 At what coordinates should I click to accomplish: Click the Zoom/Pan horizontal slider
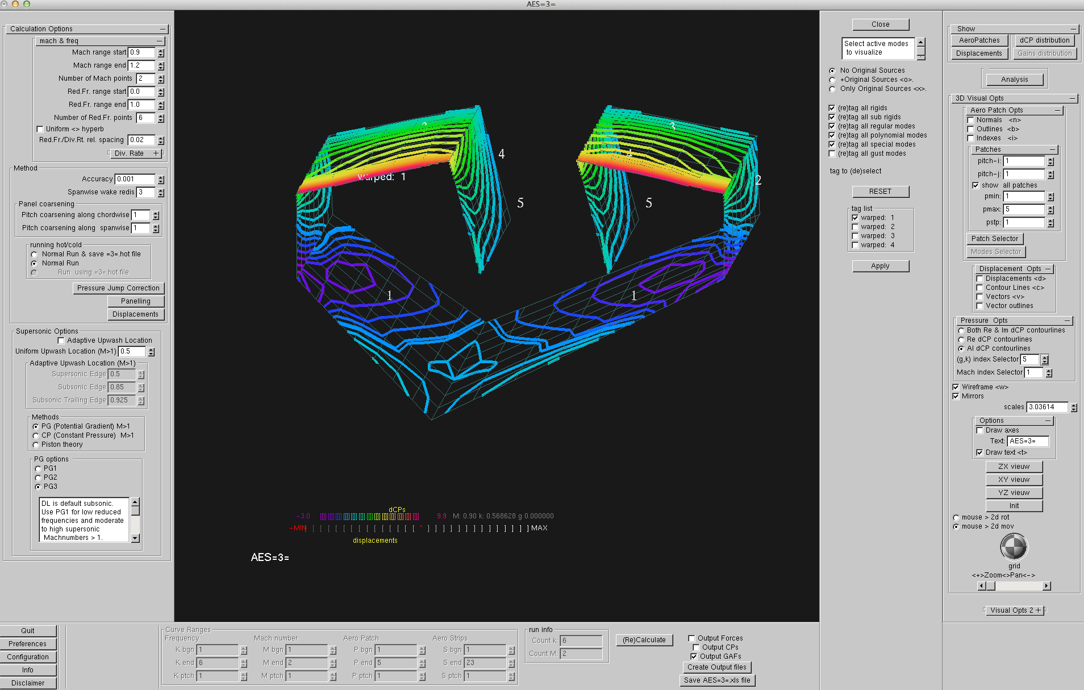[x=1014, y=586]
